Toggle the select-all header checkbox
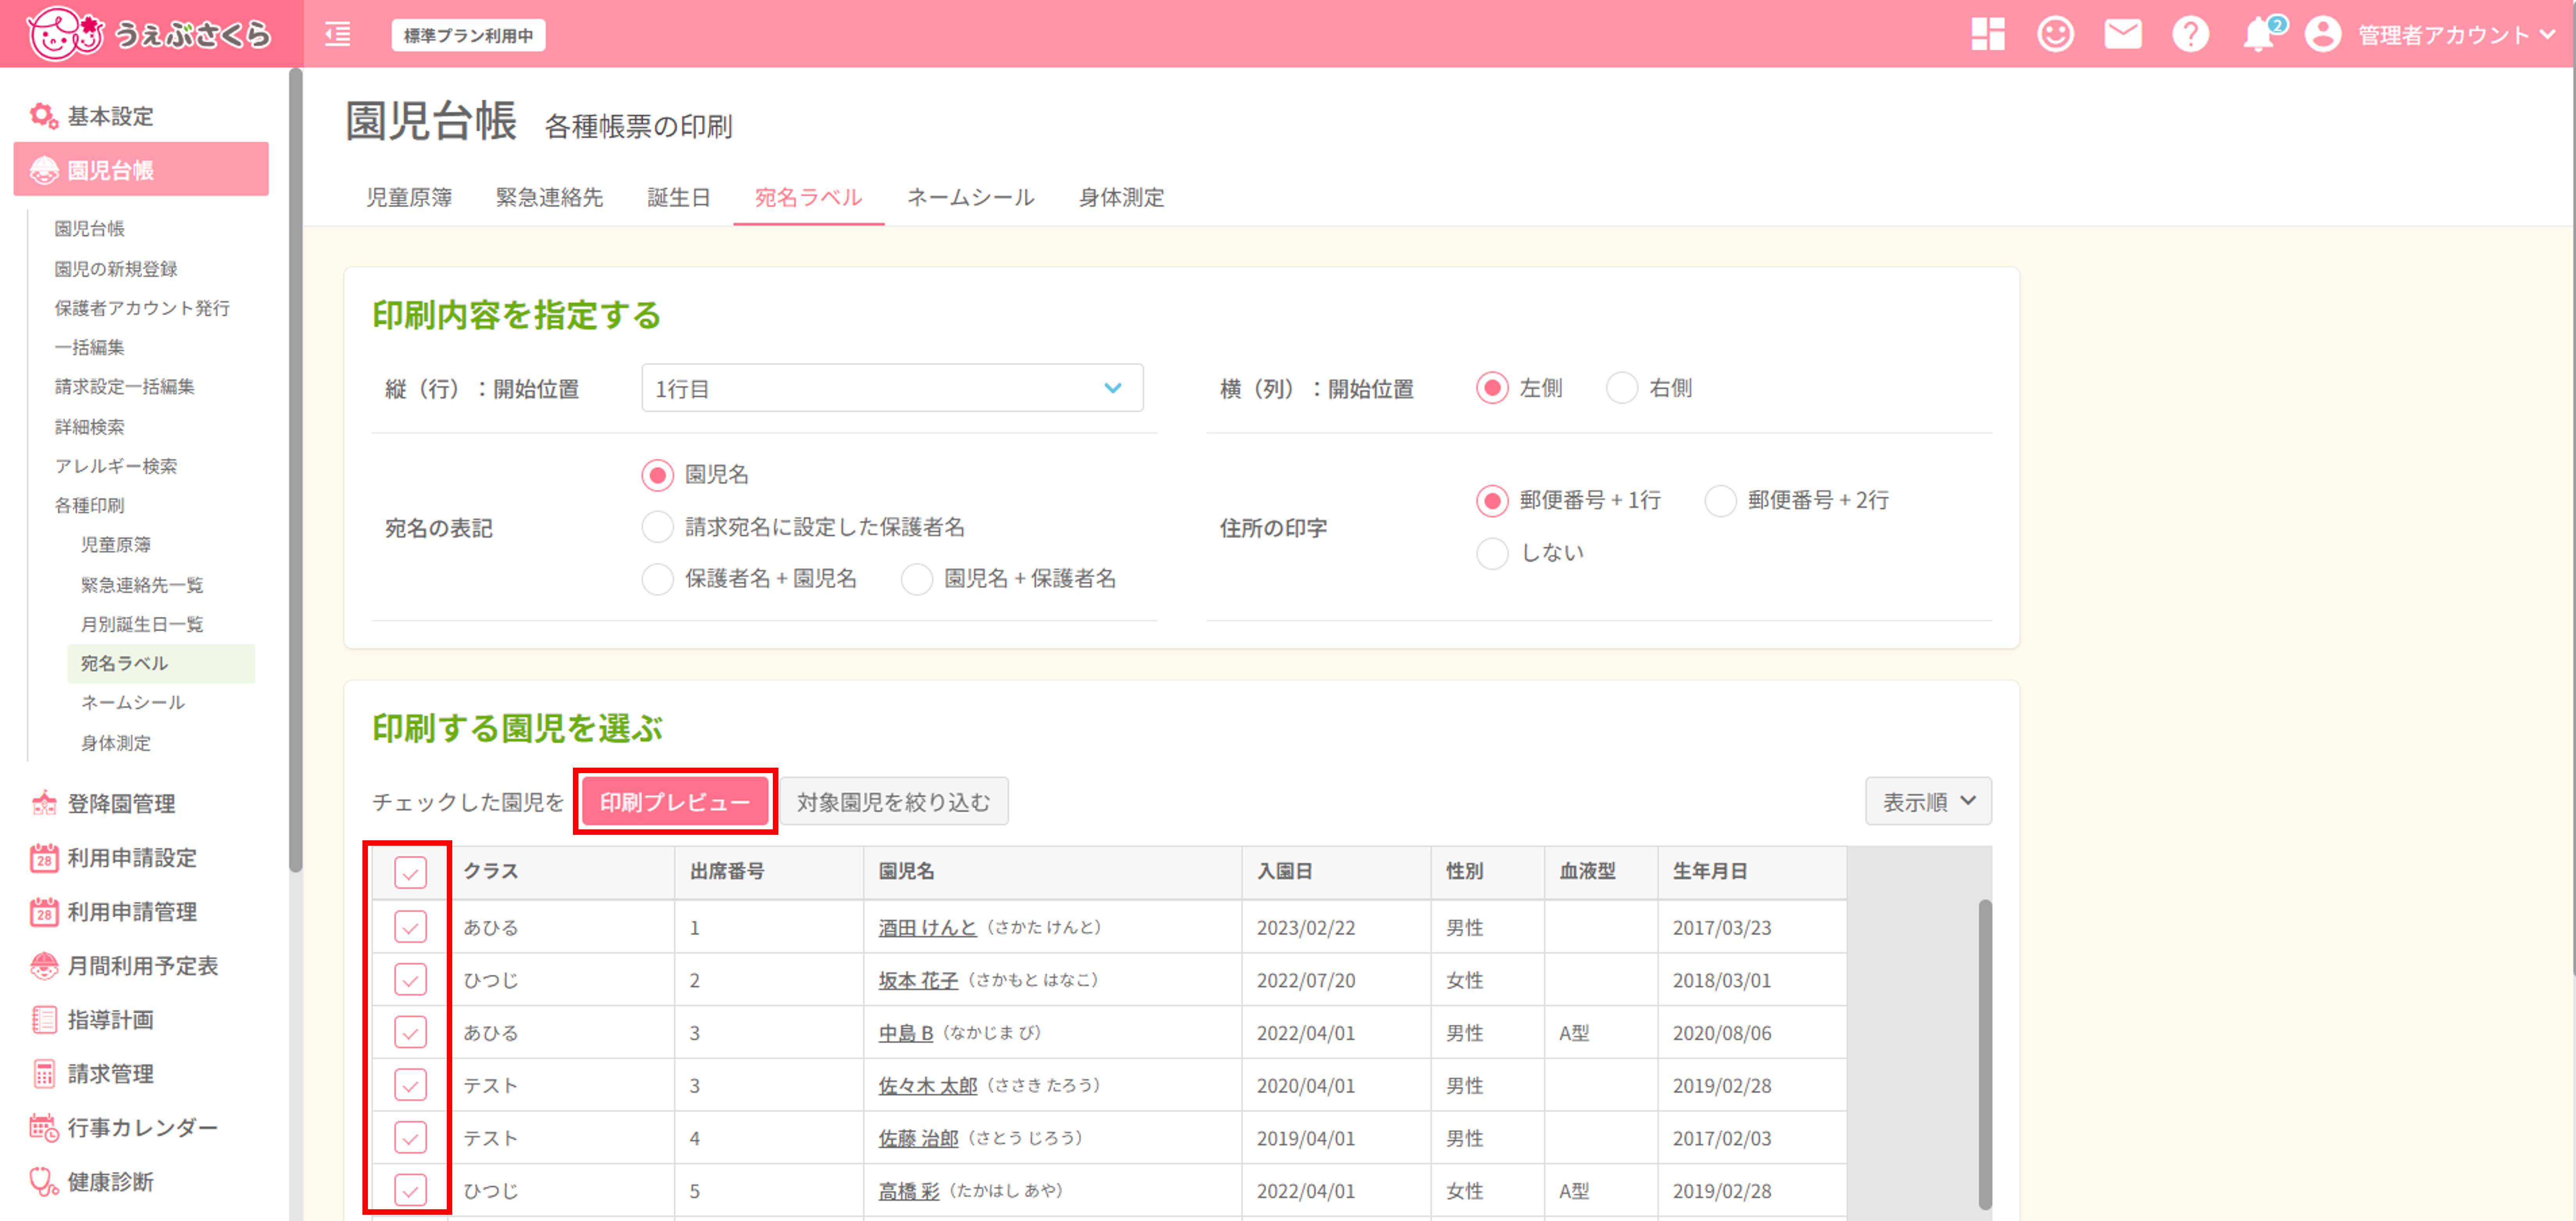 tap(410, 873)
